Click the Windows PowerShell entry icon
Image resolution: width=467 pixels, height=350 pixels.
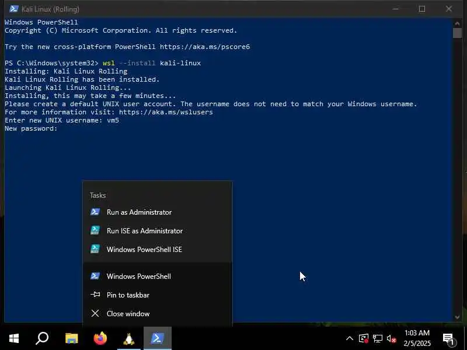click(95, 276)
